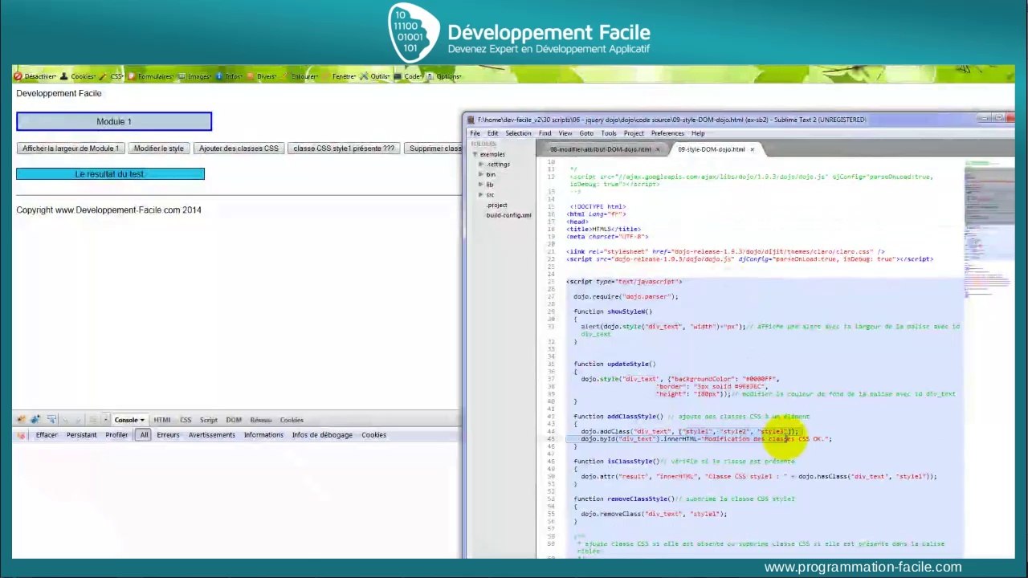Click the Firebug back navigation arrow
This screenshot has height=578, width=1028.
pos(67,420)
